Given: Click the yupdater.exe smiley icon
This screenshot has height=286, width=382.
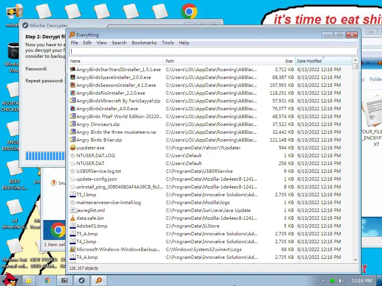Looking at the screenshot, I should tap(73, 147).
